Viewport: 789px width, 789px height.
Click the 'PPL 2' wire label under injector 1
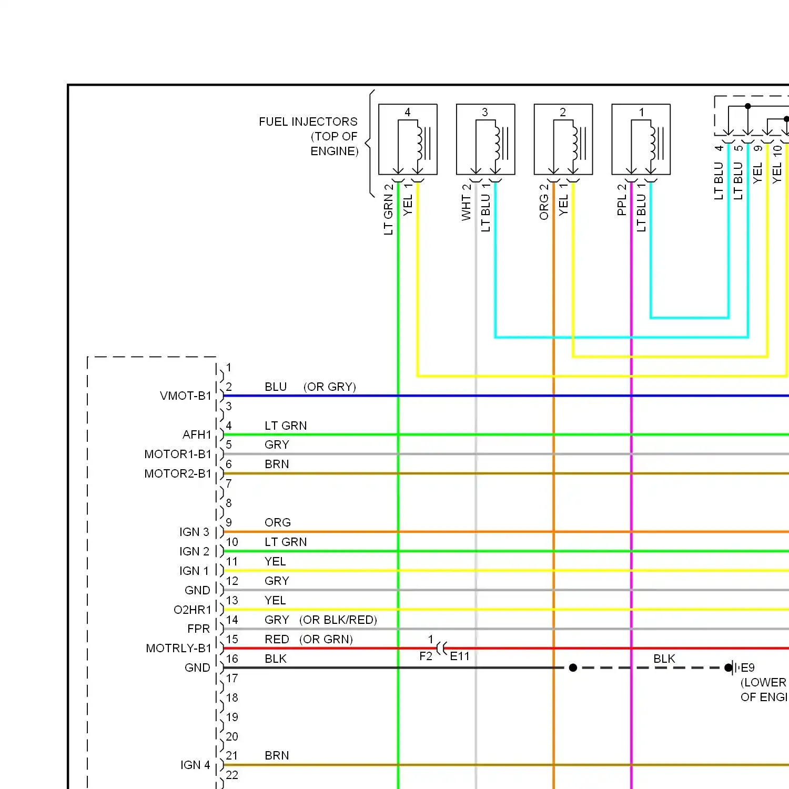click(622, 200)
